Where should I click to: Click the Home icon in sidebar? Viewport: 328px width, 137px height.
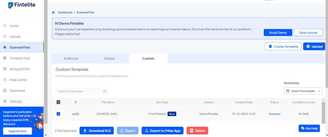5,26
